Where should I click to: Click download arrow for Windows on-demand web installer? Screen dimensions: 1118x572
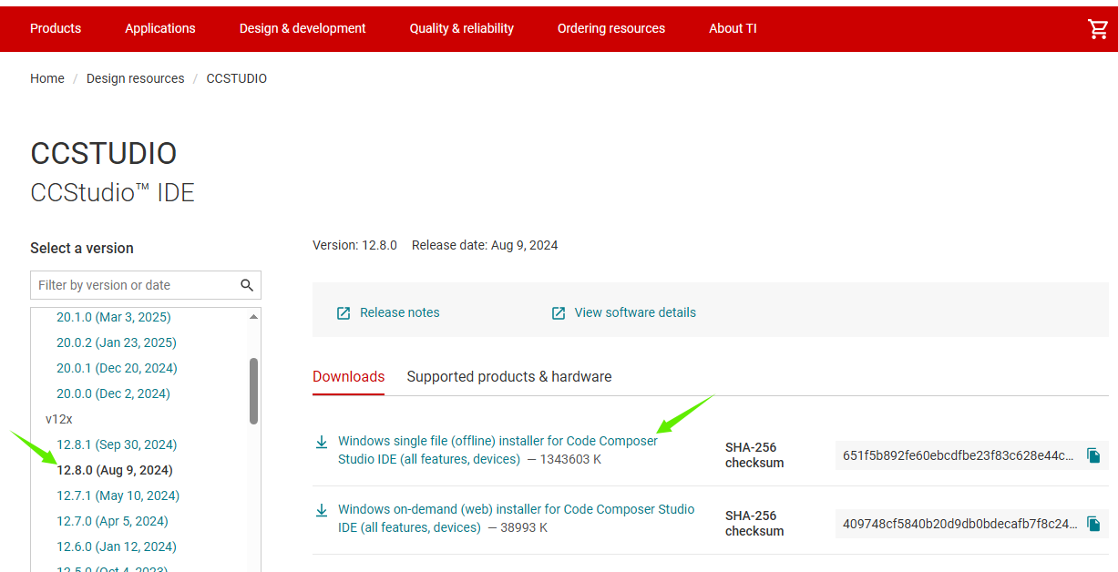tap(322, 510)
